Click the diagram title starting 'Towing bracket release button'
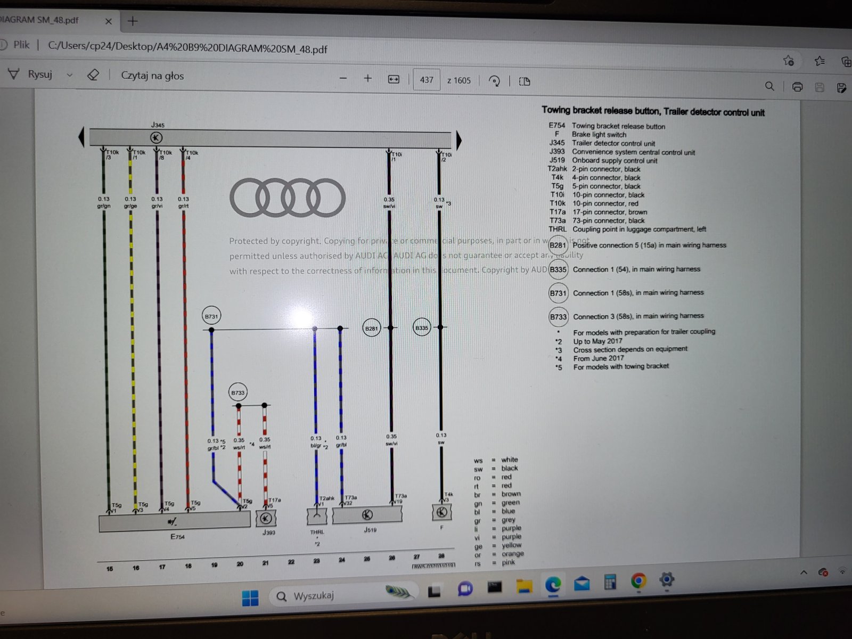Screen dimensions: 852x639 [653, 111]
